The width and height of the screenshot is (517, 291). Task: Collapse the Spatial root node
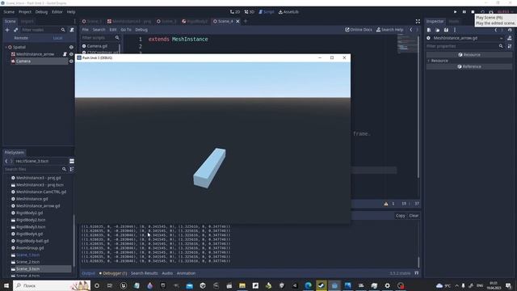[6, 47]
